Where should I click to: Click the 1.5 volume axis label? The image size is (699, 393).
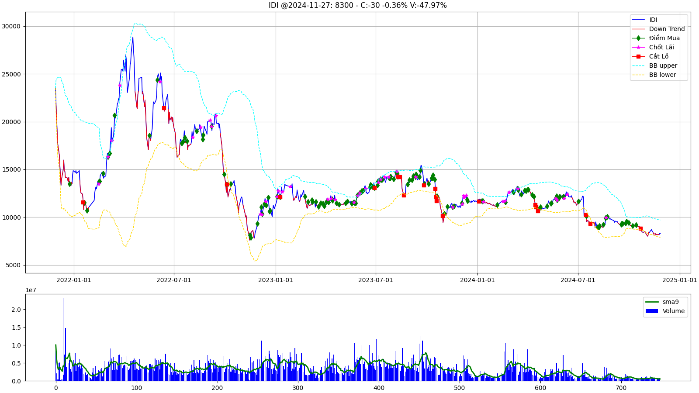point(16,327)
